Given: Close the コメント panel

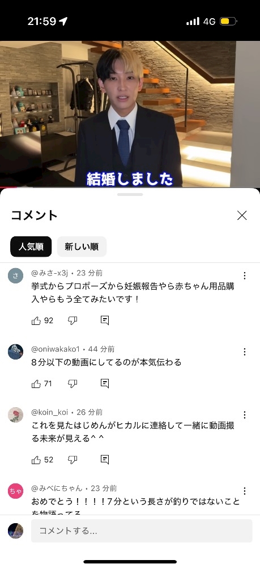Looking at the screenshot, I should coord(242,215).
